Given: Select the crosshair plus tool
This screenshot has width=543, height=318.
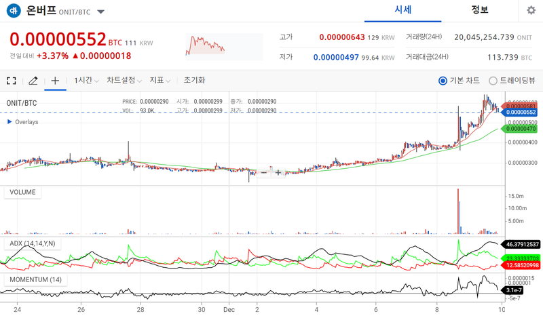Looking at the screenshot, I should point(55,81).
